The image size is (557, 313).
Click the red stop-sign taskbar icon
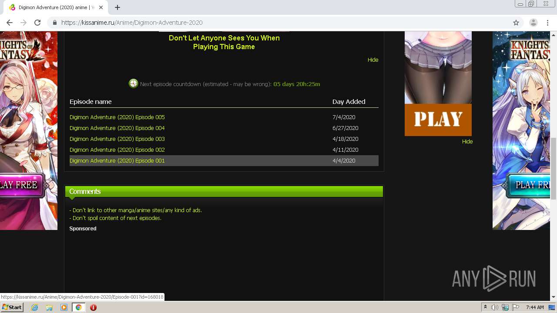(x=93, y=307)
